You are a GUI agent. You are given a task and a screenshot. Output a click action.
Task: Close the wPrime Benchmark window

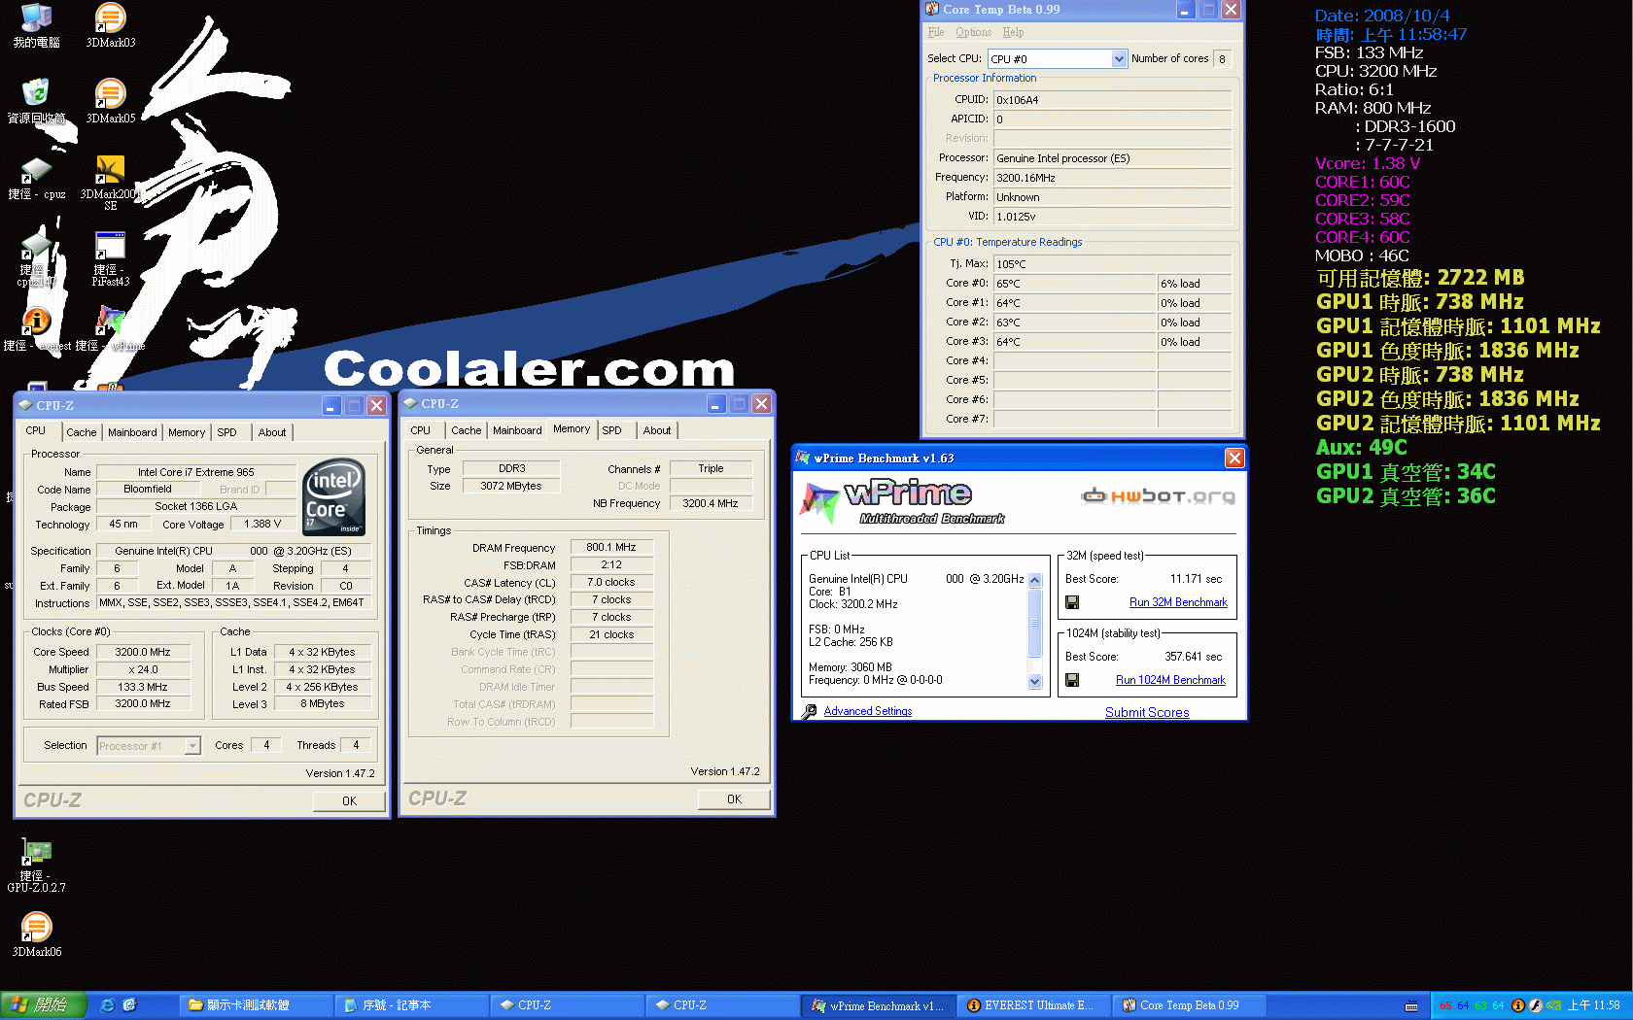(x=1234, y=458)
